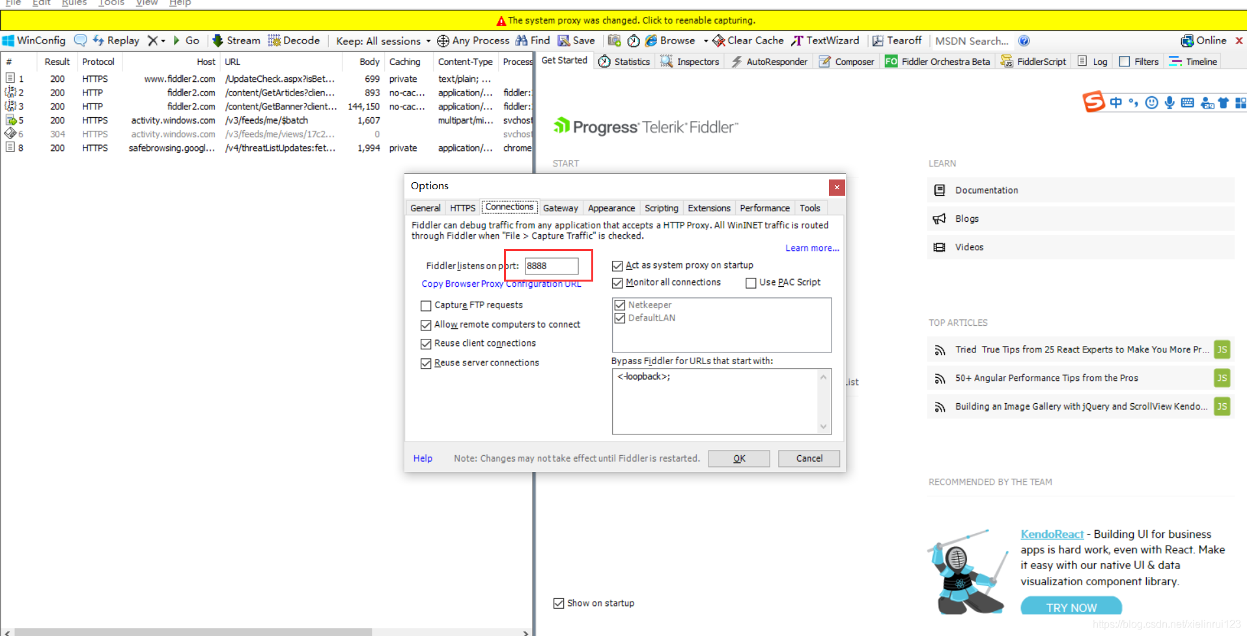Image resolution: width=1247 pixels, height=636 pixels.
Task: Open the Videos link
Action: point(1080,248)
